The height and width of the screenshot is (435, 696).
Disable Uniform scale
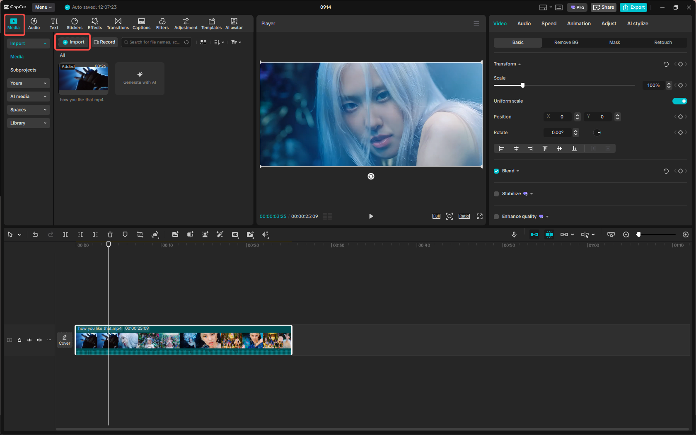tap(680, 101)
